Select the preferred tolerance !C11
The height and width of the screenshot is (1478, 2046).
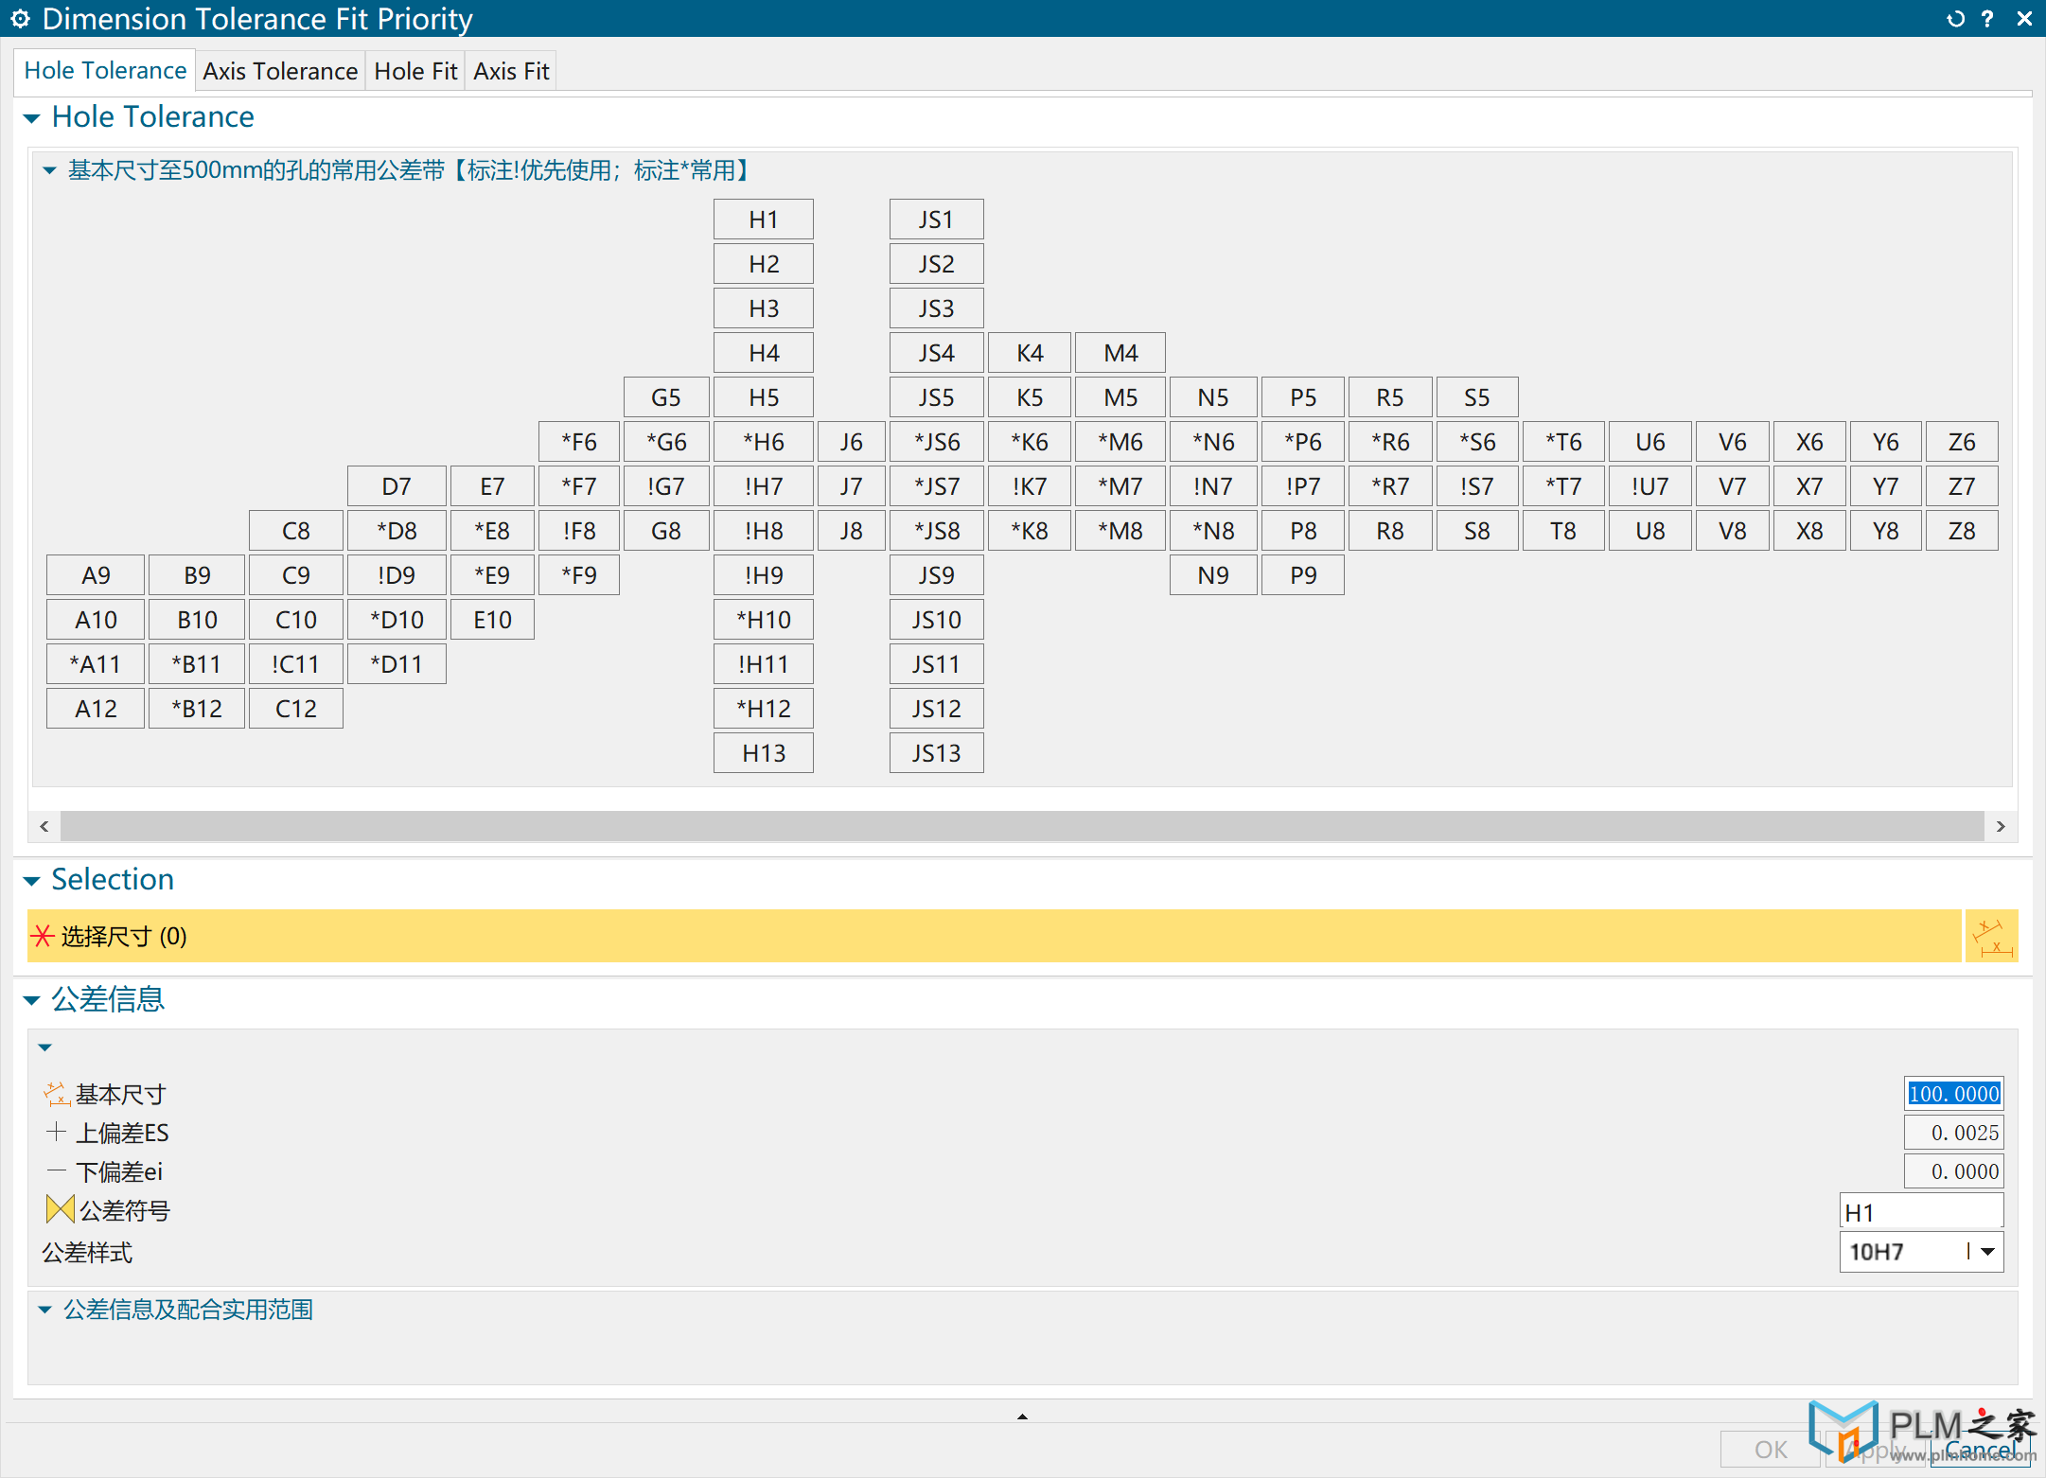tap(295, 664)
